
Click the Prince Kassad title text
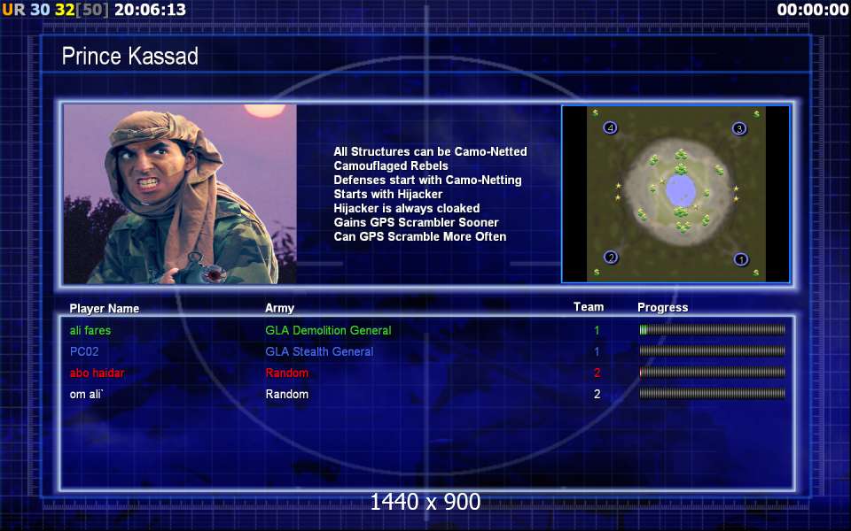(130, 57)
